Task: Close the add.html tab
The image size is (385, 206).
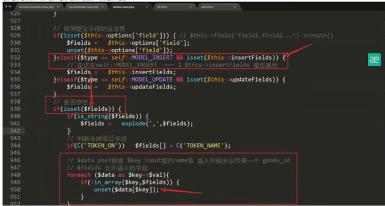Action: click(235, 7)
